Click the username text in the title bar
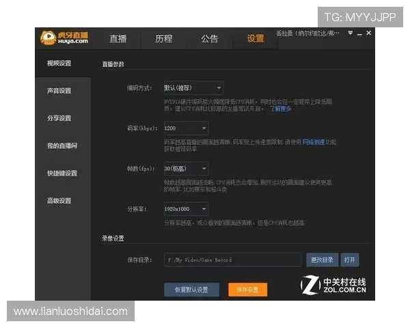410x328 pixels. click(x=307, y=33)
